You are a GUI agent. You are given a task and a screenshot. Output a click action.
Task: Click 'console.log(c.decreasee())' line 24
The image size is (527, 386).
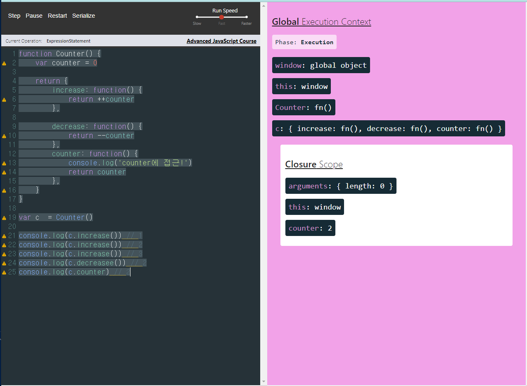coord(72,263)
